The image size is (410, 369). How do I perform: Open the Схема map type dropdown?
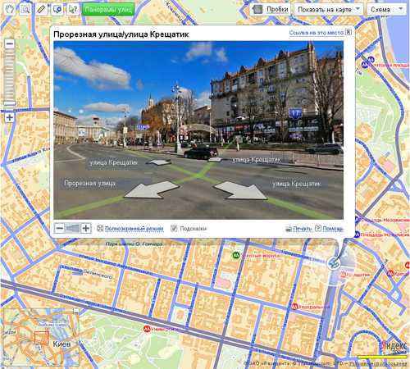(x=386, y=9)
